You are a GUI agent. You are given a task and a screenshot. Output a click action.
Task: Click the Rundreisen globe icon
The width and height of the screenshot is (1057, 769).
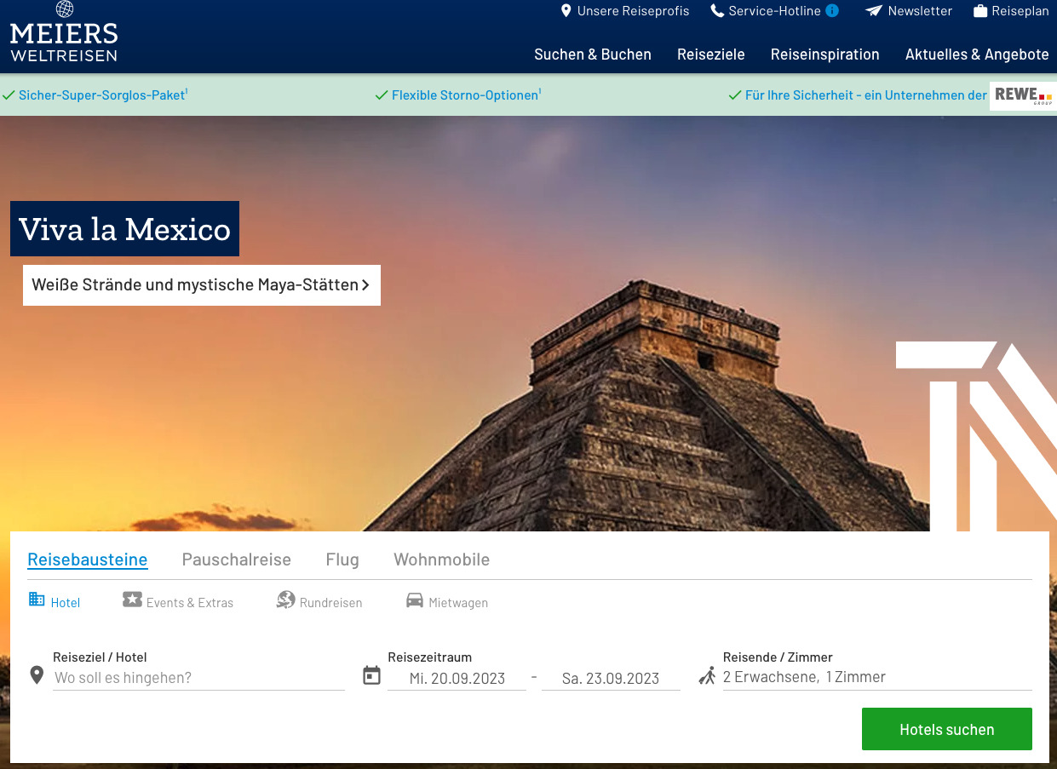pos(285,600)
